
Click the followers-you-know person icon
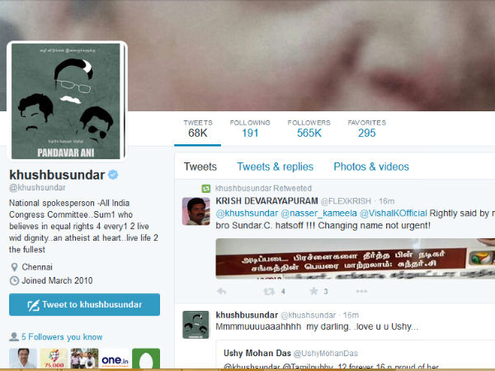14,336
